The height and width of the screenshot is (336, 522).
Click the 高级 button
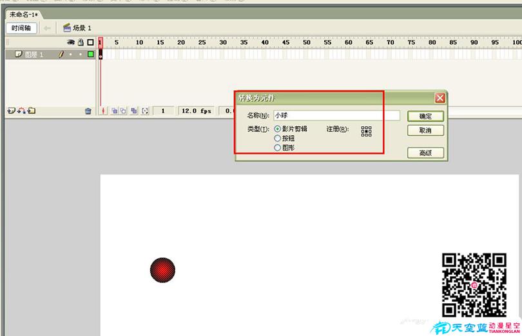(x=425, y=153)
